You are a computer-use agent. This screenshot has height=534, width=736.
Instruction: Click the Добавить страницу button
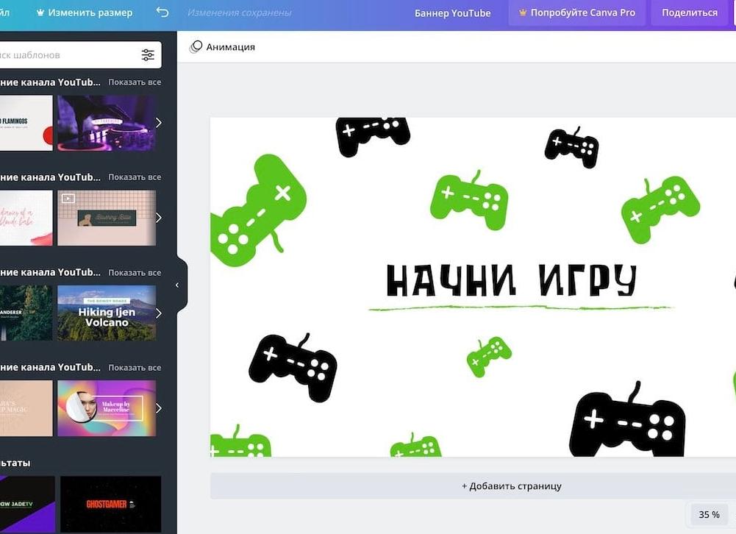coord(511,486)
